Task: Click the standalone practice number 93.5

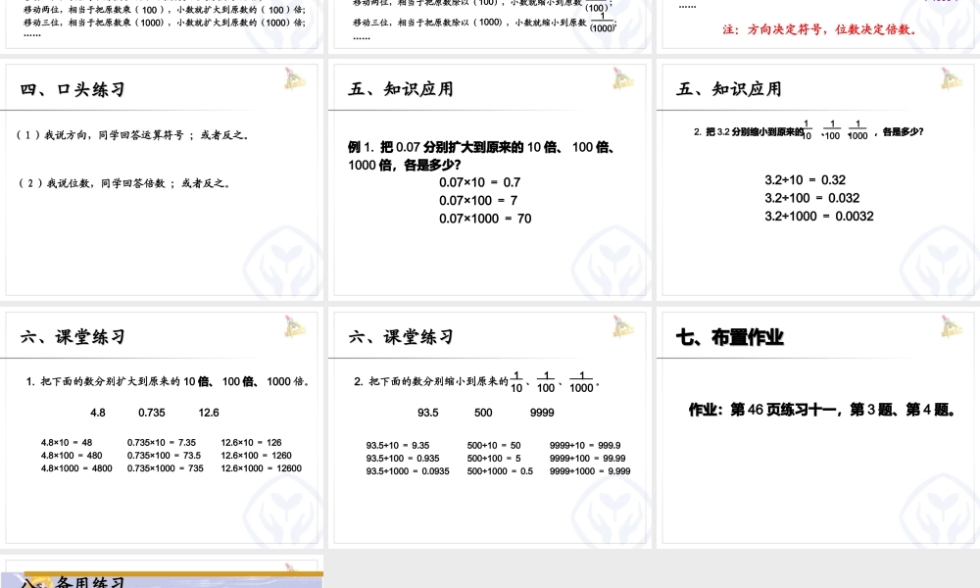Action: click(x=427, y=413)
